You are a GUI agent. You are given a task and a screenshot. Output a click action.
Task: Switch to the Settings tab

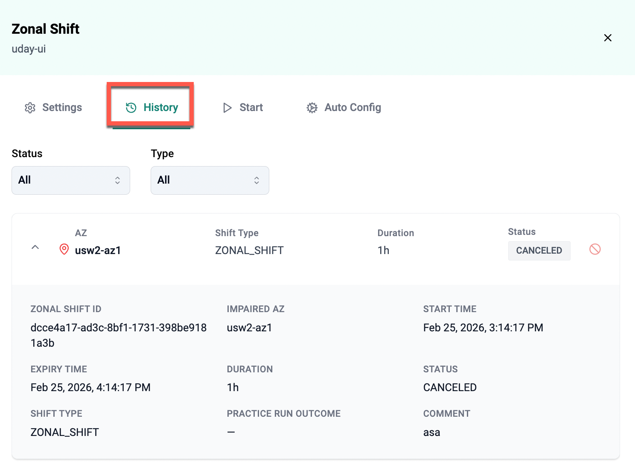pos(62,108)
